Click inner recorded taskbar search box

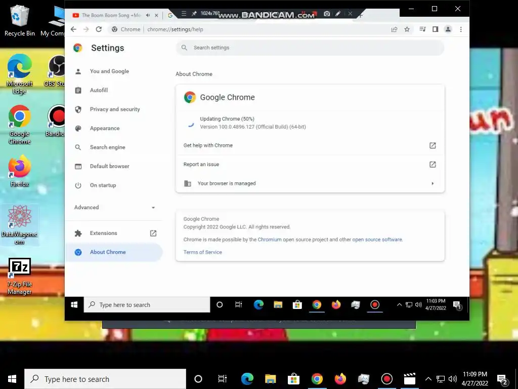tap(147, 304)
